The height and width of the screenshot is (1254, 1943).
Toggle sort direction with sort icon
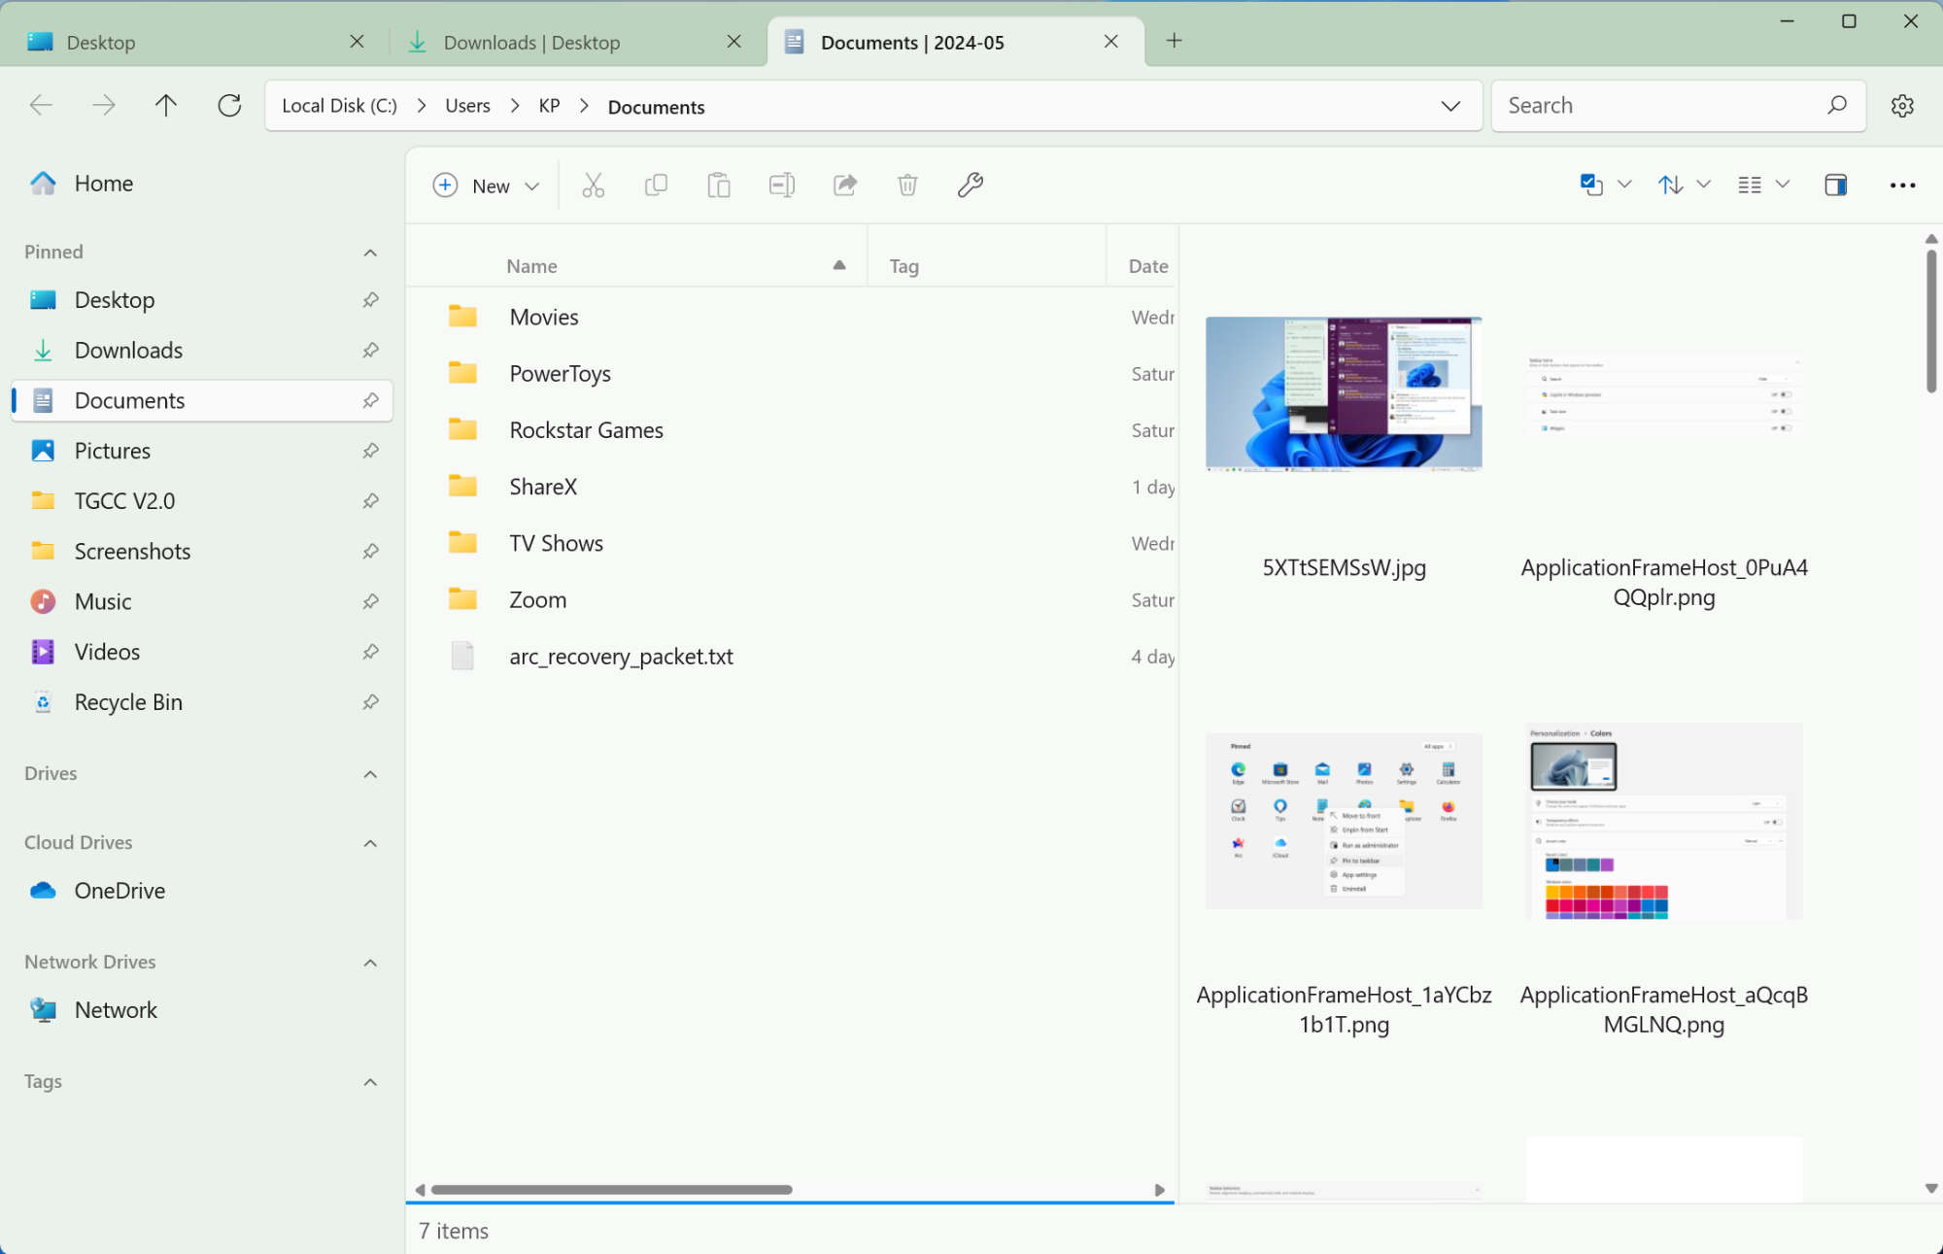click(x=1671, y=184)
